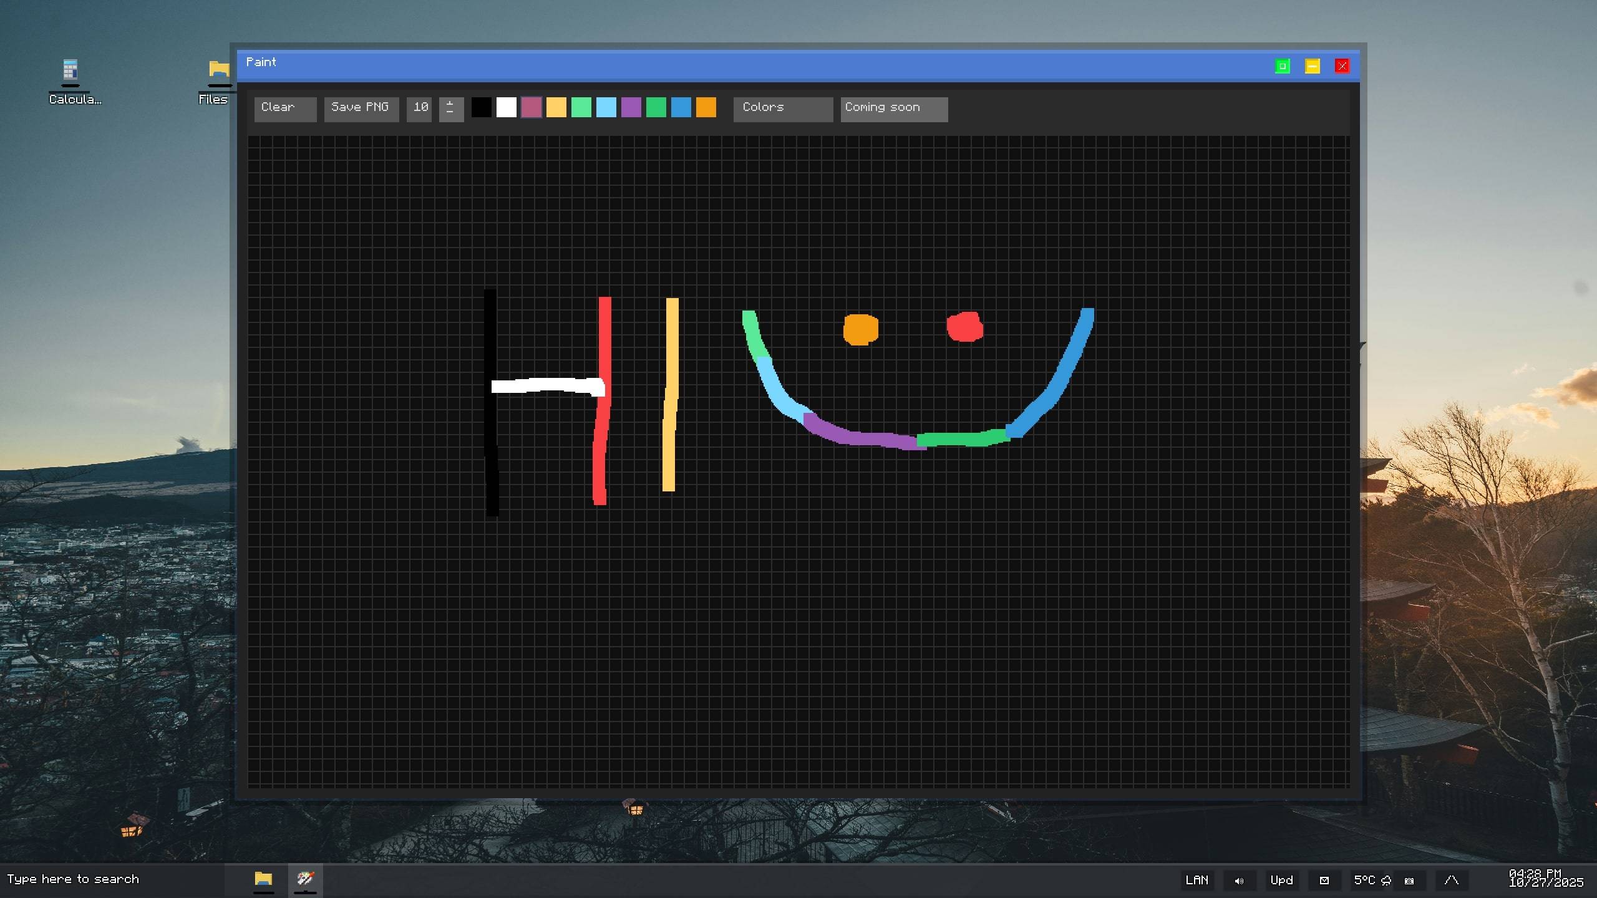The height and width of the screenshot is (898, 1597).
Task: Click the folder icon in taskbar
Action: 263,879
